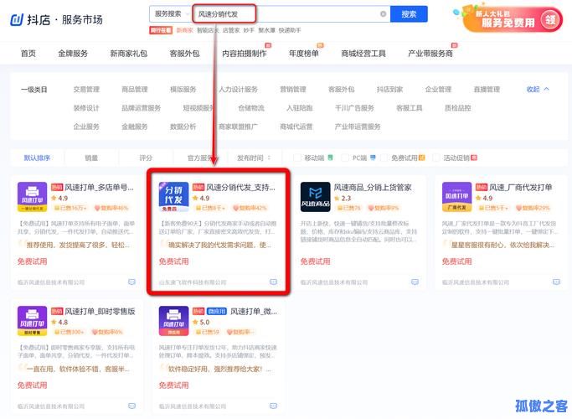The image size is (572, 419).
Task: Open chat icon on 风速打单_多店单号 card
Action: 131,282
